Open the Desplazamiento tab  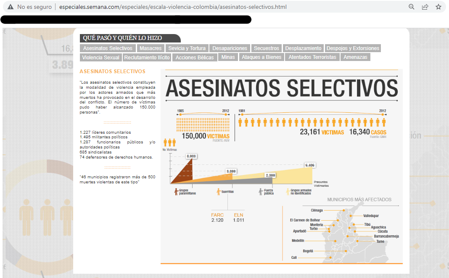pos(303,48)
